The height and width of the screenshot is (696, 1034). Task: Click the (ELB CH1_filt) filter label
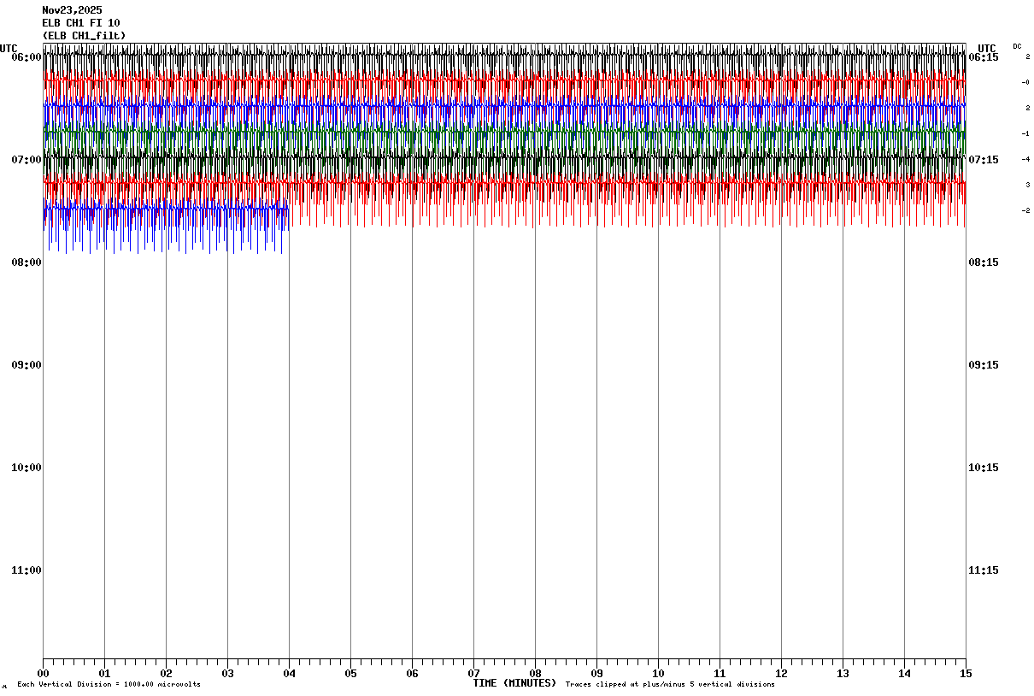(x=84, y=35)
